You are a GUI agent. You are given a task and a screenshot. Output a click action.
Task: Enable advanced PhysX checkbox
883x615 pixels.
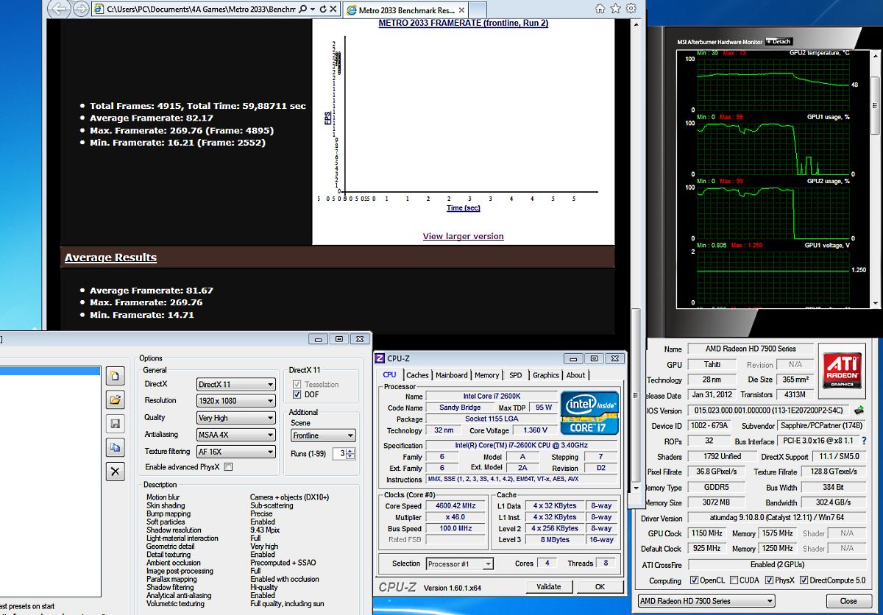[228, 467]
